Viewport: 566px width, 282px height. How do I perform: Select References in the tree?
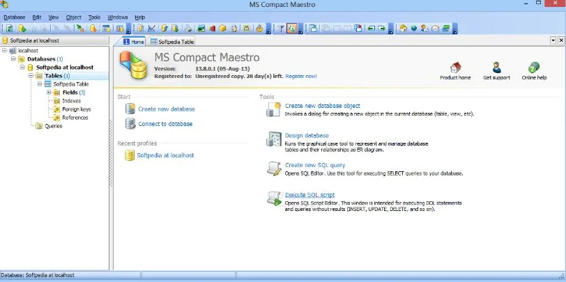[x=75, y=118]
